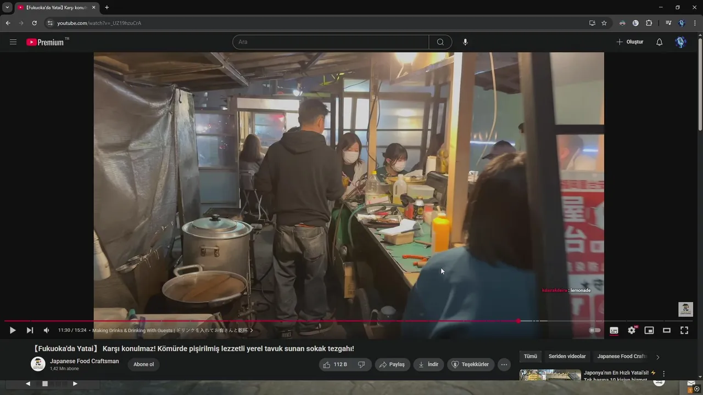Send thanks with Teşekkürler button
703x395 pixels.
470,364
